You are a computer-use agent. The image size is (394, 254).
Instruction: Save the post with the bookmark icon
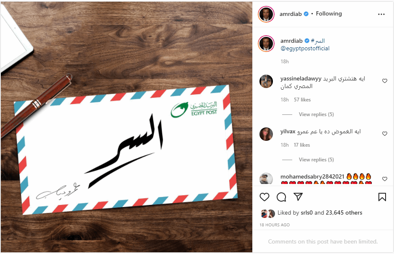pos(382,197)
